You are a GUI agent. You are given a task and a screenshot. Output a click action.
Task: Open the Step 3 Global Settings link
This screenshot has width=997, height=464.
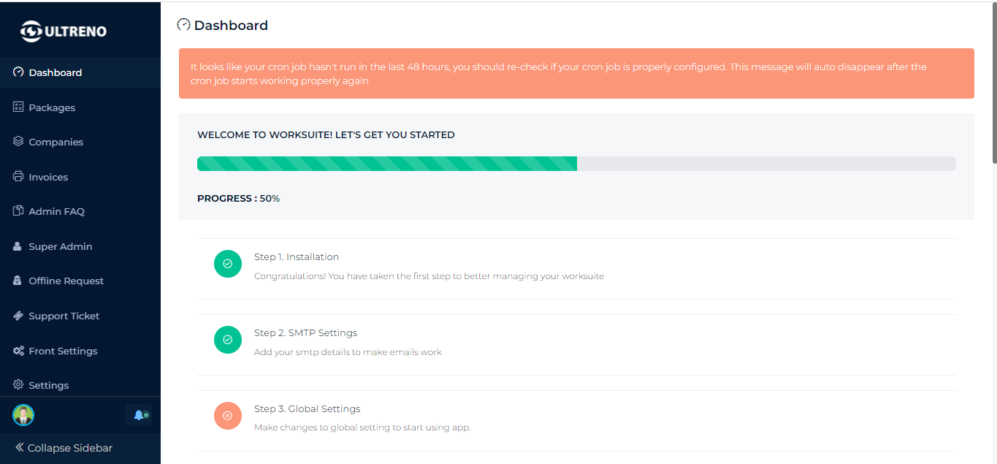click(x=307, y=408)
